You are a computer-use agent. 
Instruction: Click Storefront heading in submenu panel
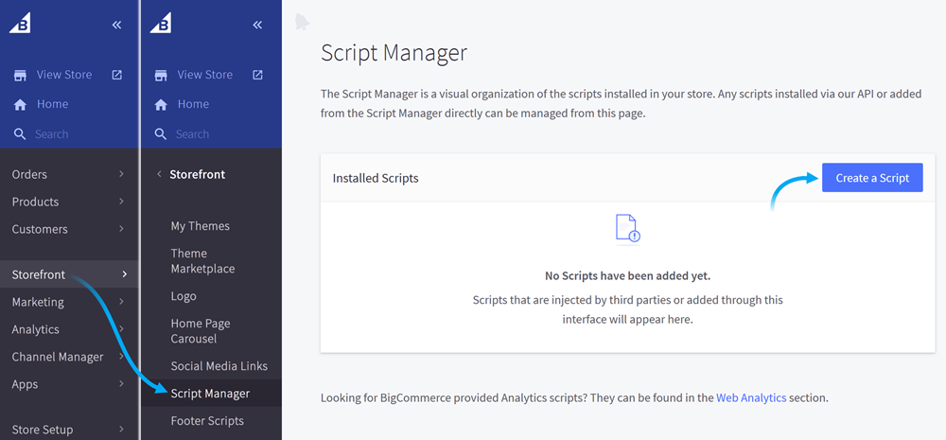(198, 174)
